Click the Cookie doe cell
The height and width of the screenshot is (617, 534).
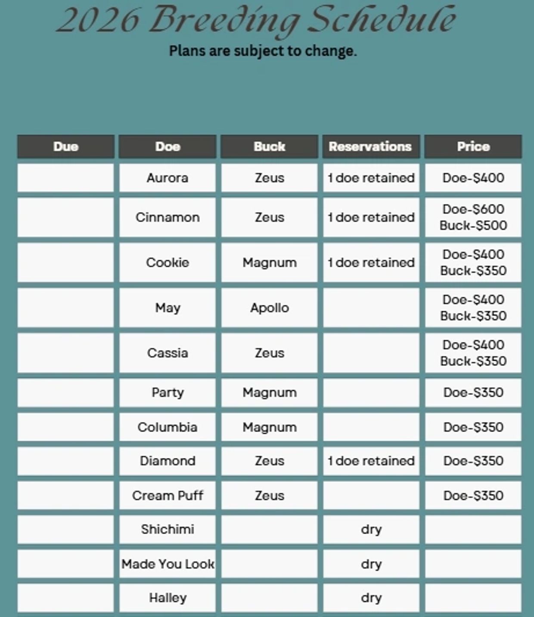pyautogui.click(x=168, y=263)
